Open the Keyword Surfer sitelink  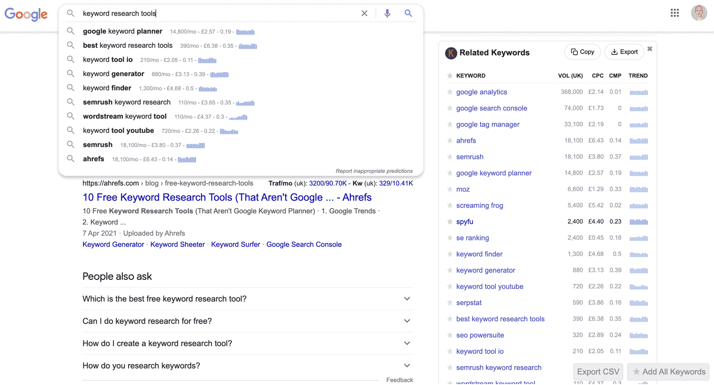point(236,245)
